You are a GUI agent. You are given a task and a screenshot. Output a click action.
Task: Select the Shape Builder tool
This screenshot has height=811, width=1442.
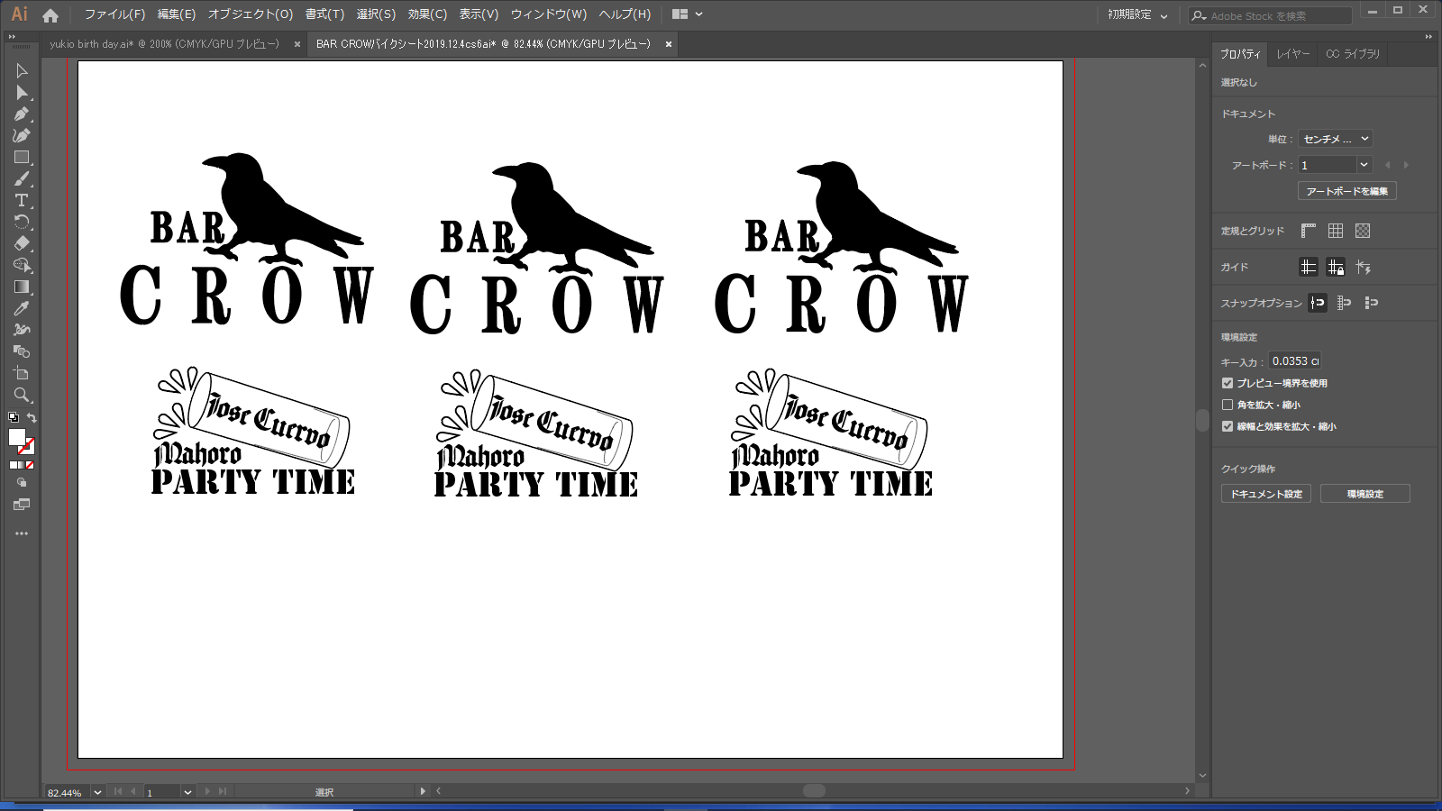point(22,266)
